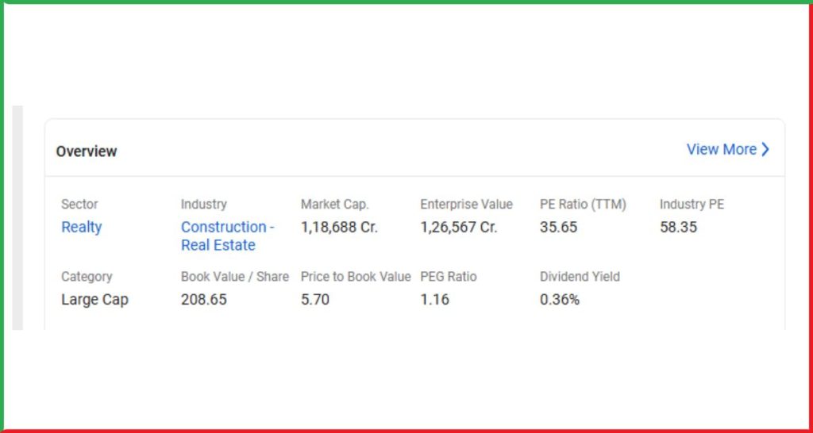Screen dimensions: 813x433
Task: Click the Book Value / Share figure 208.65
Action: click(x=204, y=300)
